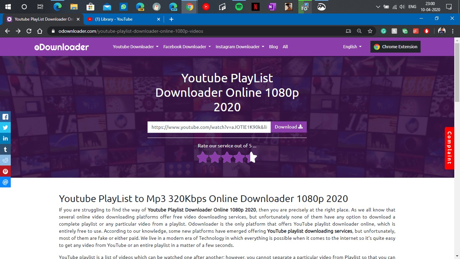Expand the Facebook Downloader dropdown
This screenshot has height=259, width=460.
pos(187,47)
